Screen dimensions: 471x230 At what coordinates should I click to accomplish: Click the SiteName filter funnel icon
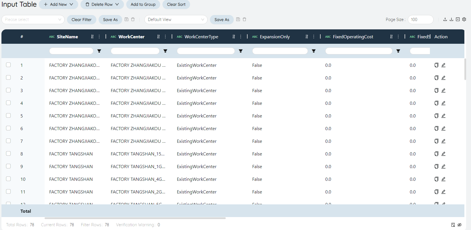click(x=99, y=51)
